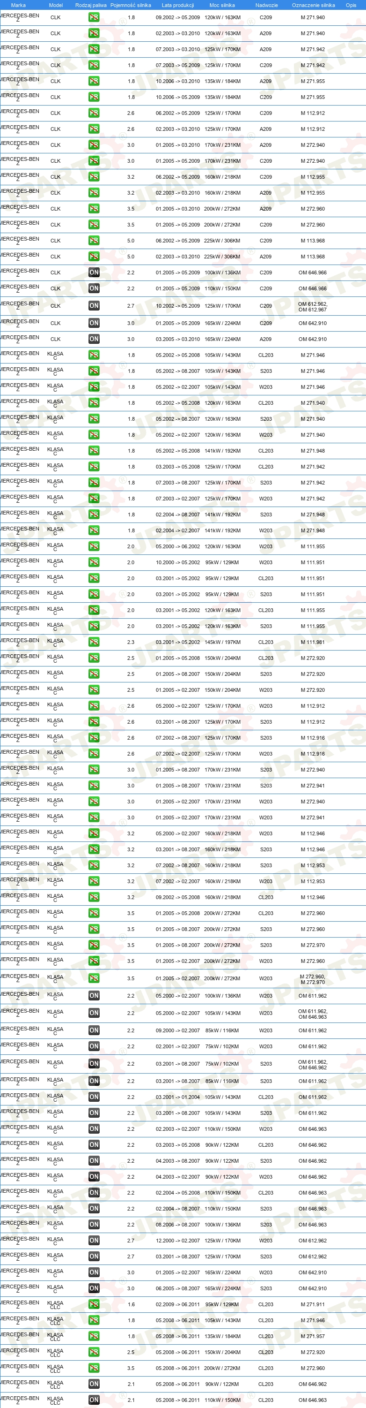Click PB icon in CLK 5.0 A209 row

click(x=94, y=257)
